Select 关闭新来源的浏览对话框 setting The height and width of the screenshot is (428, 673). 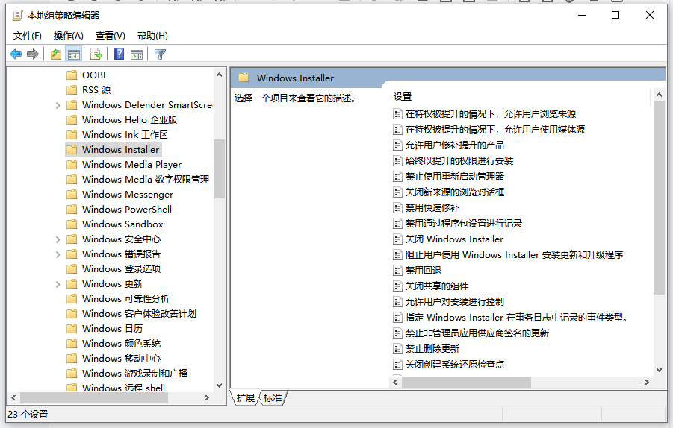455,192
